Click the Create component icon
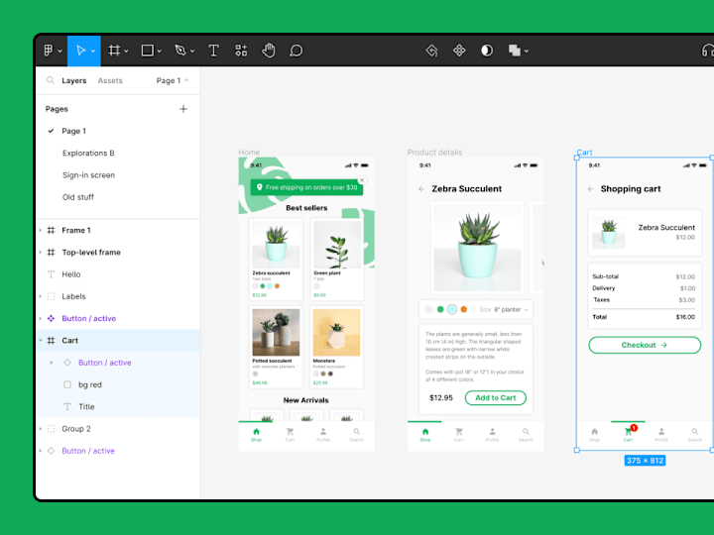The height and width of the screenshot is (535, 714). coord(459,51)
